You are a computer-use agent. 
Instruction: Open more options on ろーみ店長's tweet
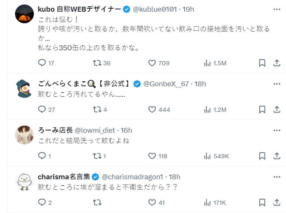(x=277, y=130)
